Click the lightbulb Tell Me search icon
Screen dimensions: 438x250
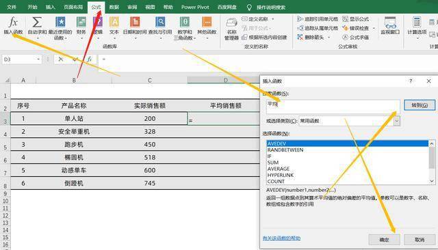(249, 8)
